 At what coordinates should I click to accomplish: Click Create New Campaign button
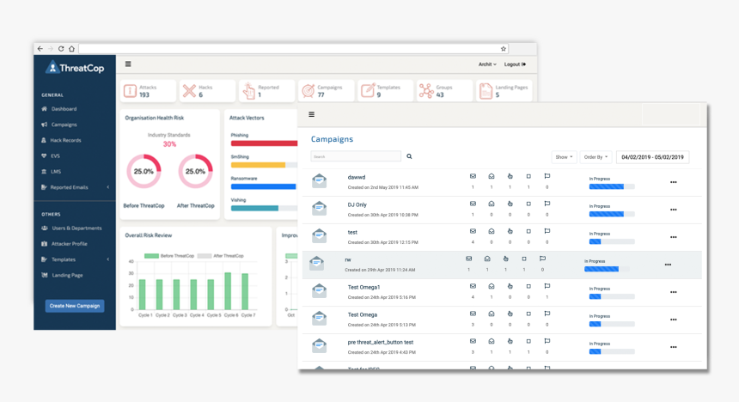[x=75, y=306]
